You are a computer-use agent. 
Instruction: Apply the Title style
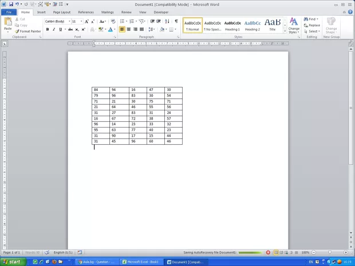[273, 26]
